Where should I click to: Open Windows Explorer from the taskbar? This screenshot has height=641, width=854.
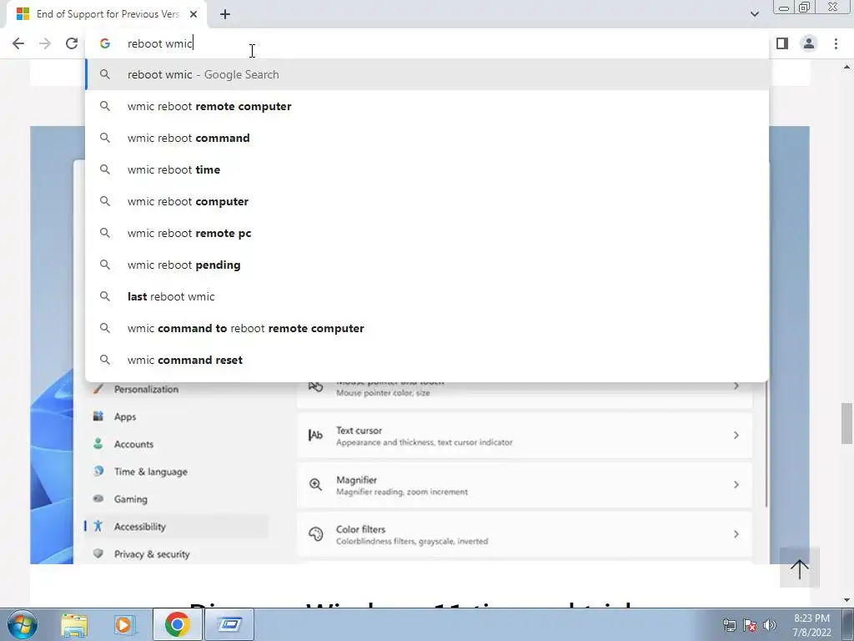point(74,624)
